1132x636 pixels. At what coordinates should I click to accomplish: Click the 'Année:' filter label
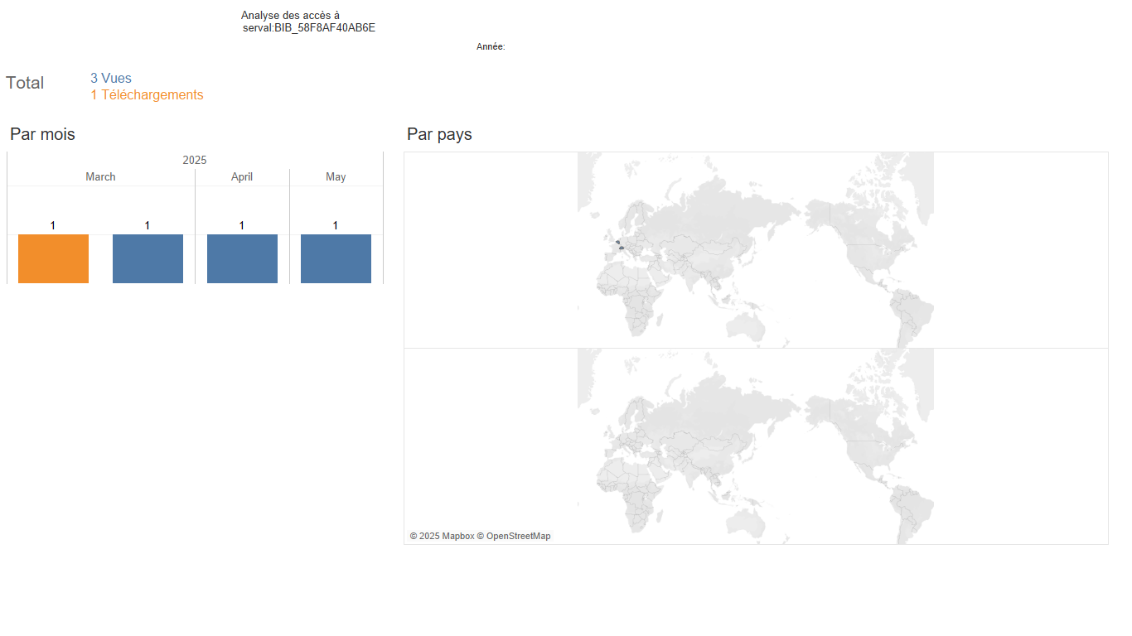pyautogui.click(x=491, y=47)
